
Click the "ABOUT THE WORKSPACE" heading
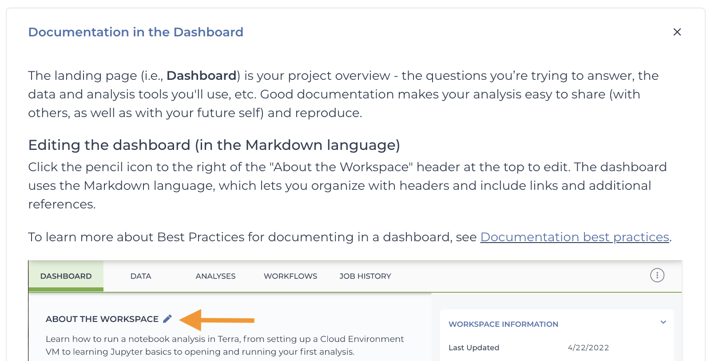(102, 319)
